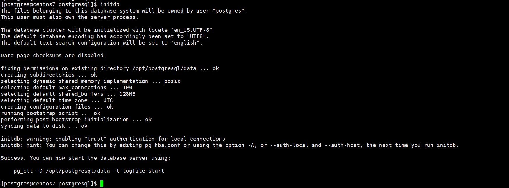Click "pg_hba.conf" in the hint line

click(163, 145)
